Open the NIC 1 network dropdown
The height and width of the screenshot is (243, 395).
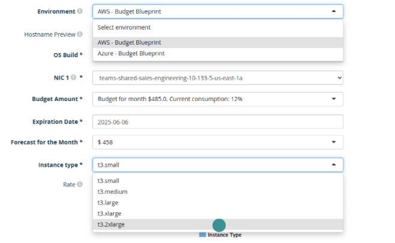pyautogui.click(x=218, y=78)
